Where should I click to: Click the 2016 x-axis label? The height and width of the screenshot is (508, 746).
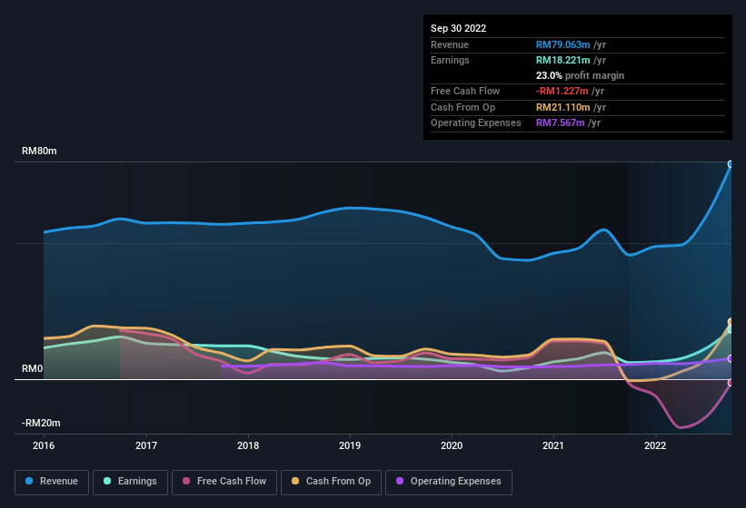click(x=44, y=445)
